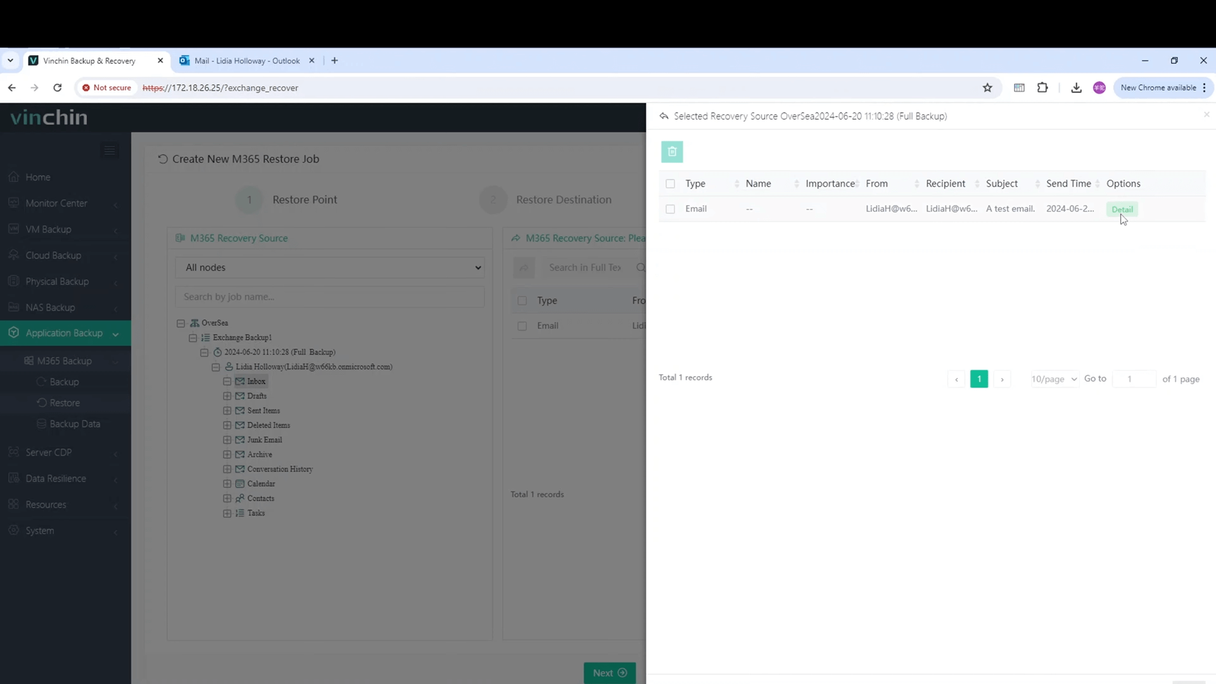Click the Detail button for the Email row
The height and width of the screenshot is (684, 1216).
(x=1122, y=210)
